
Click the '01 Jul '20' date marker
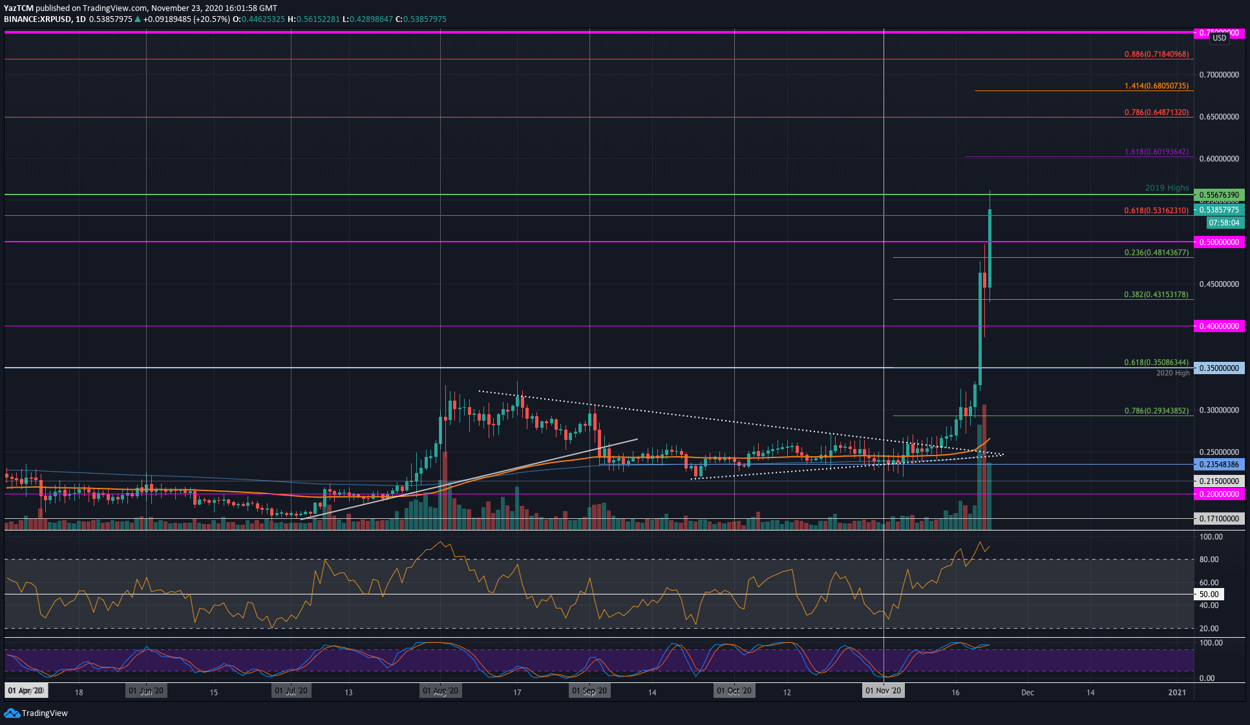coord(291,691)
